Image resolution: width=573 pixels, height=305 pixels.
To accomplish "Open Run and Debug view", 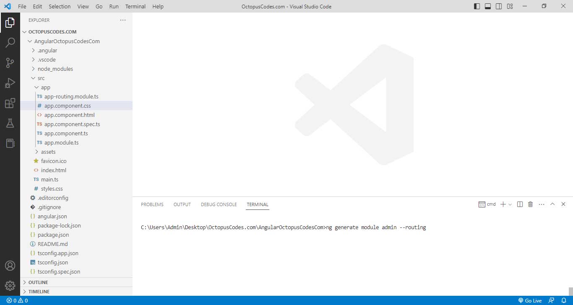I will pos(10,83).
